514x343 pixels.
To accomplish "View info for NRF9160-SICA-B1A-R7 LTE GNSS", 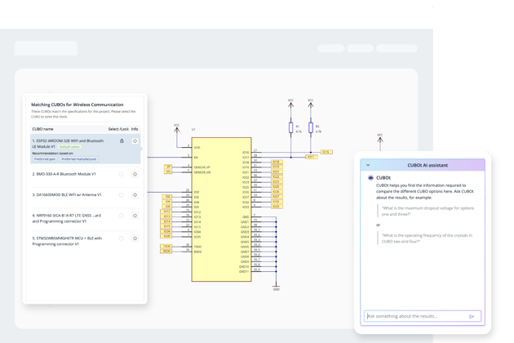I will pyautogui.click(x=135, y=216).
